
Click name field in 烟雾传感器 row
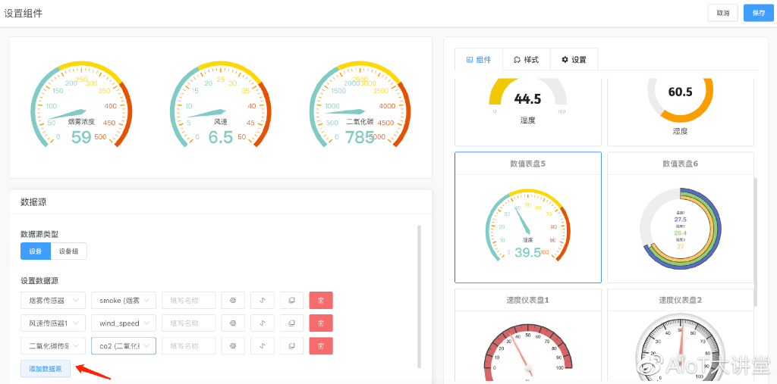[189, 301]
